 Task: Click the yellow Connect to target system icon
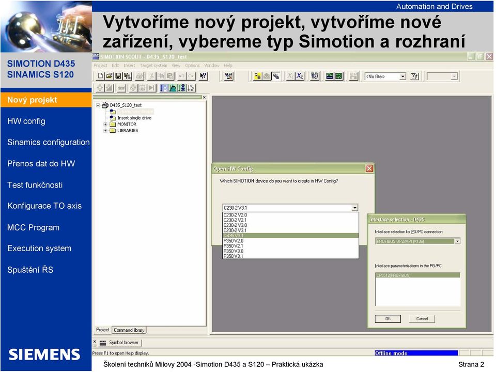(x=258, y=76)
